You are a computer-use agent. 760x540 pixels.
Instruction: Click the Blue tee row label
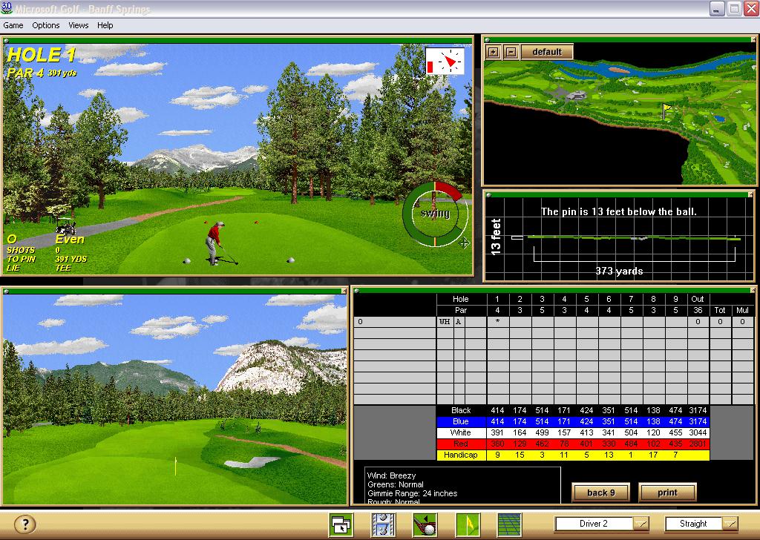click(460, 421)
